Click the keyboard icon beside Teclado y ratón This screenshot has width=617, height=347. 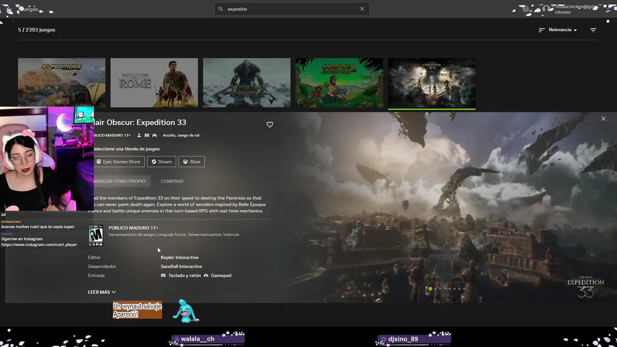click(x=163, y=276)
